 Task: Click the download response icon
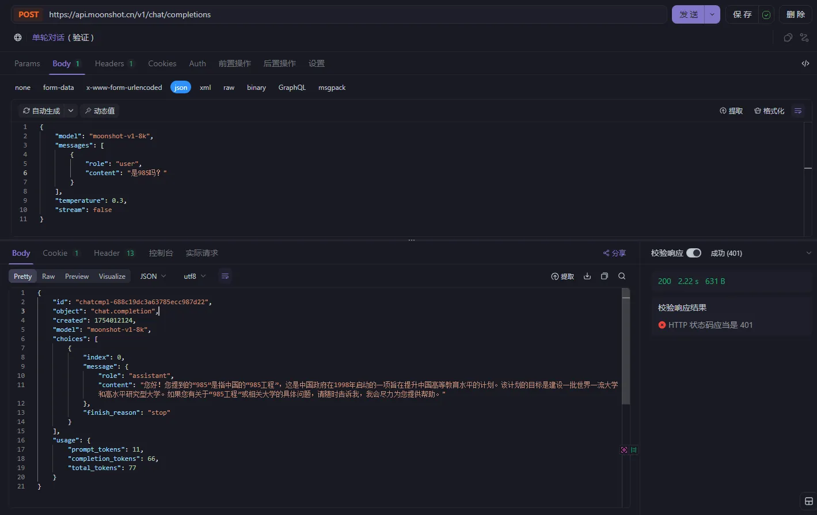tap(587, 277)
